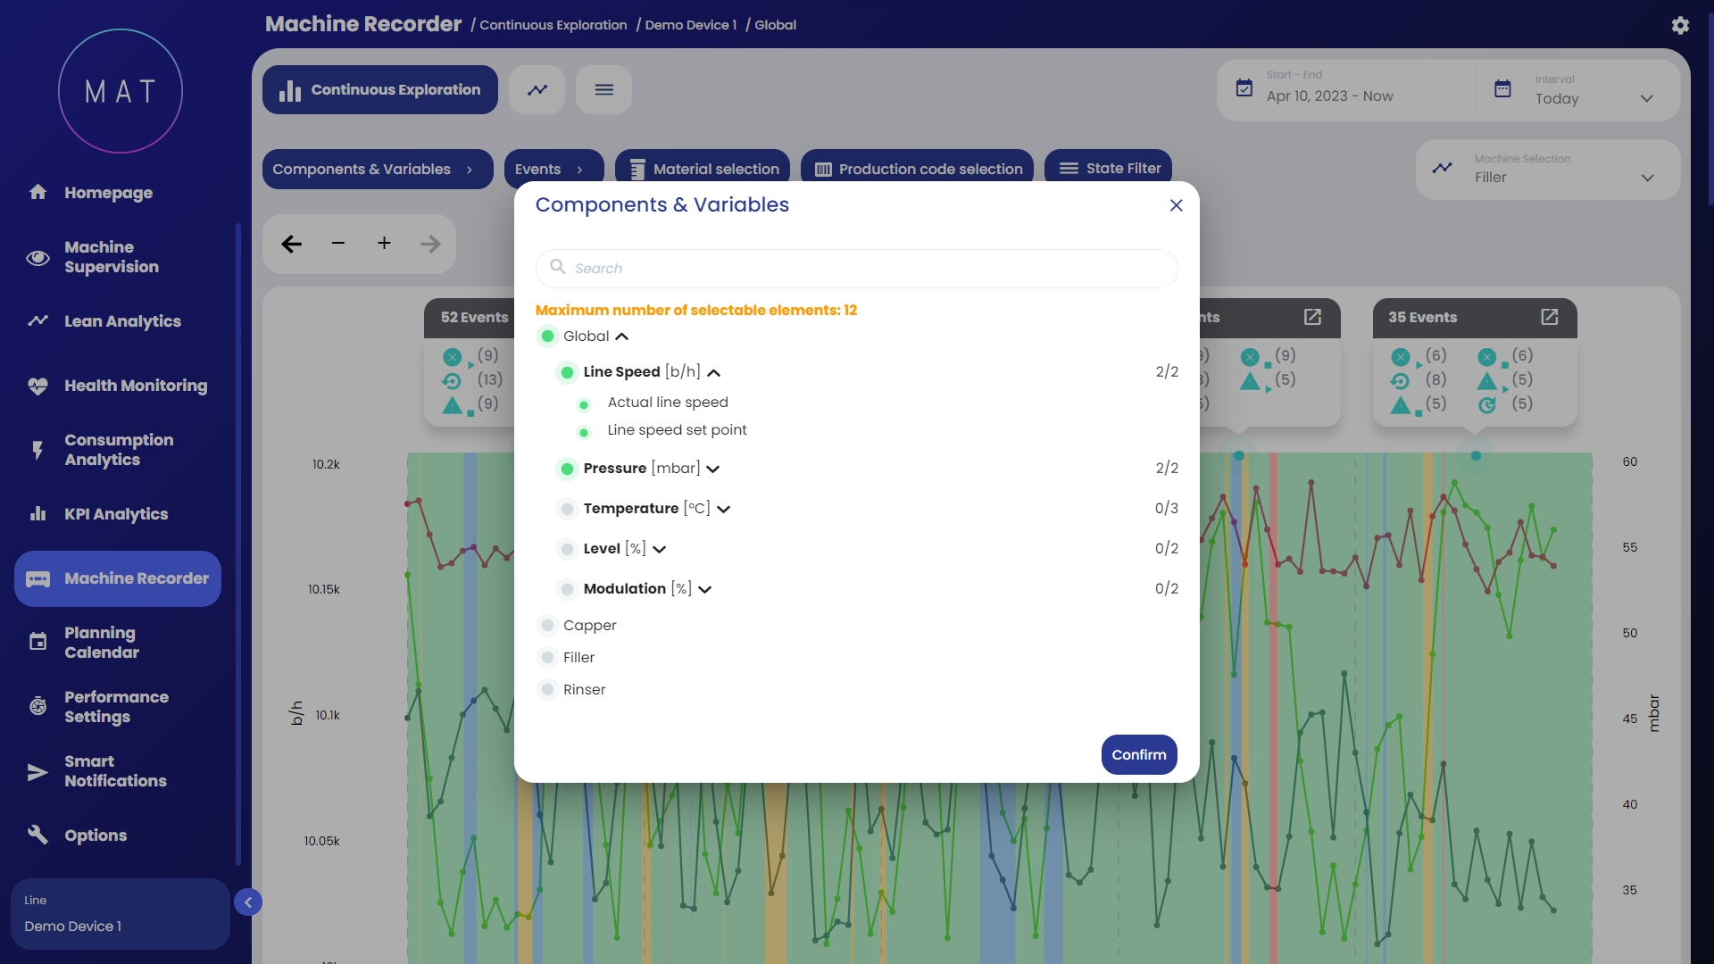The width and height of the screenshot is (1714, 964).
Task: Click the back arrow navigation icon
Action: click(291, 244)
